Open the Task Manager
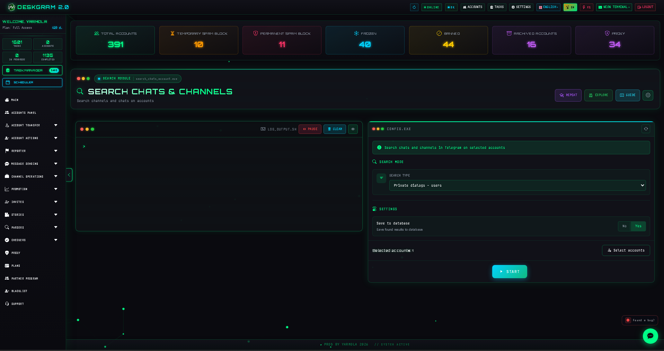The width and height of the screenshot is (664, 351). tap(32, 70)
